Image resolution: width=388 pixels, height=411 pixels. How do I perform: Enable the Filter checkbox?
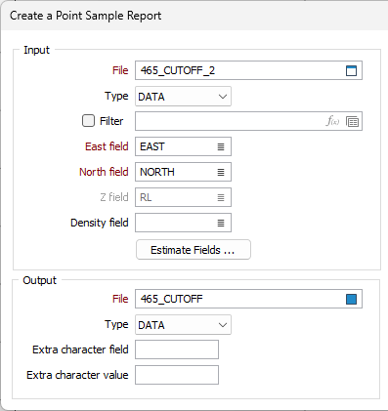tap(88, 121)
